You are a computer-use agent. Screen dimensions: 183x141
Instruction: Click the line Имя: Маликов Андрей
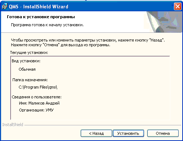(39, 103)
